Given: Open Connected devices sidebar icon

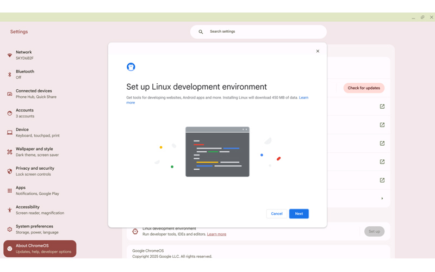Looking at the screenshot, I should 10,94.
